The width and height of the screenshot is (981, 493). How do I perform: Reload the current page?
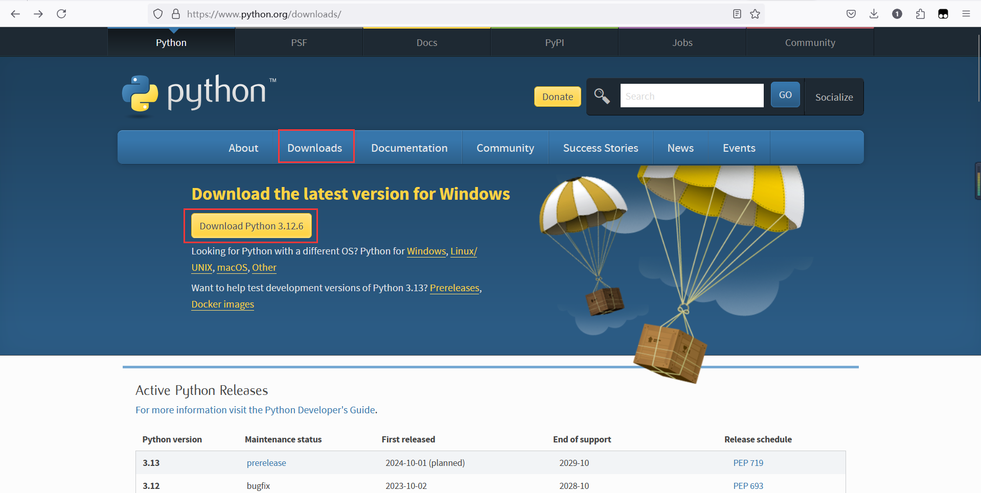click(61, 14)
